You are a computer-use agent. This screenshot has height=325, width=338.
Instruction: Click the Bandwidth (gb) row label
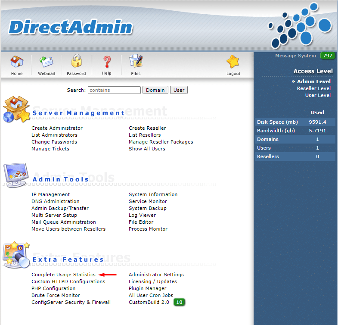(x=276, y=131)
